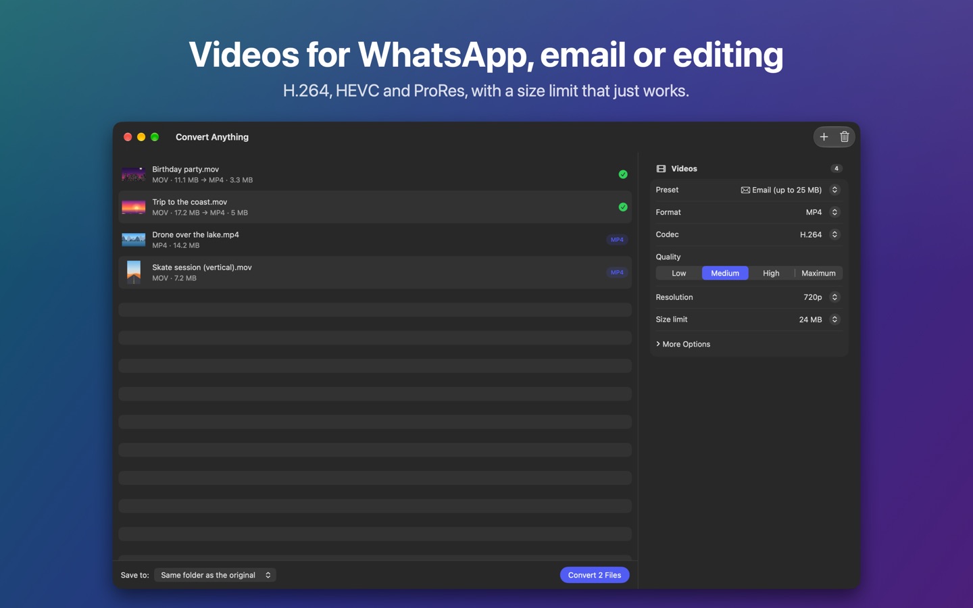
Task: Click the green checkmark for Birthday party.mov
Action: click(x=623, y=174)
